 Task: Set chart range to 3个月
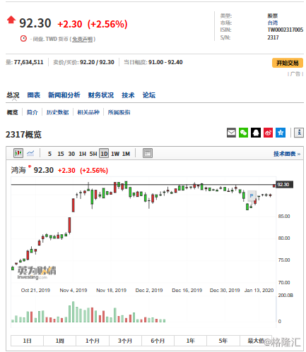click(x=125, y=341)
